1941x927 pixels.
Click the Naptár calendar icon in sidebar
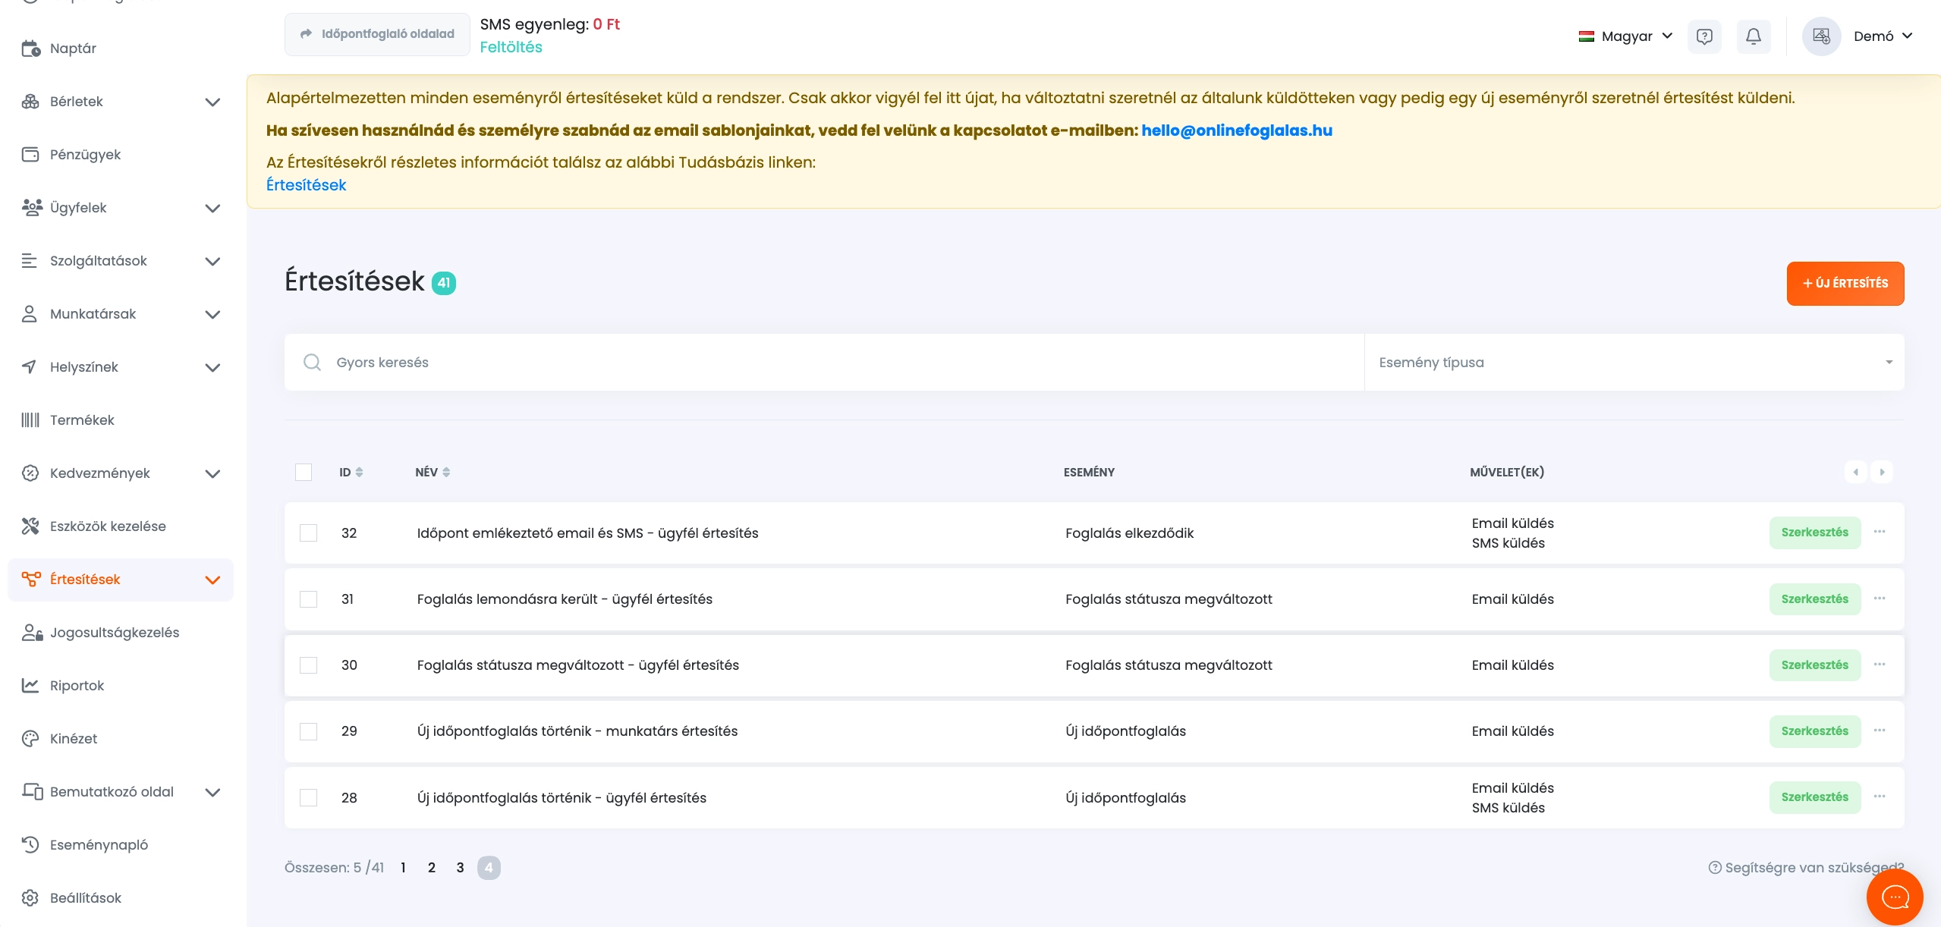coord(30,49)
